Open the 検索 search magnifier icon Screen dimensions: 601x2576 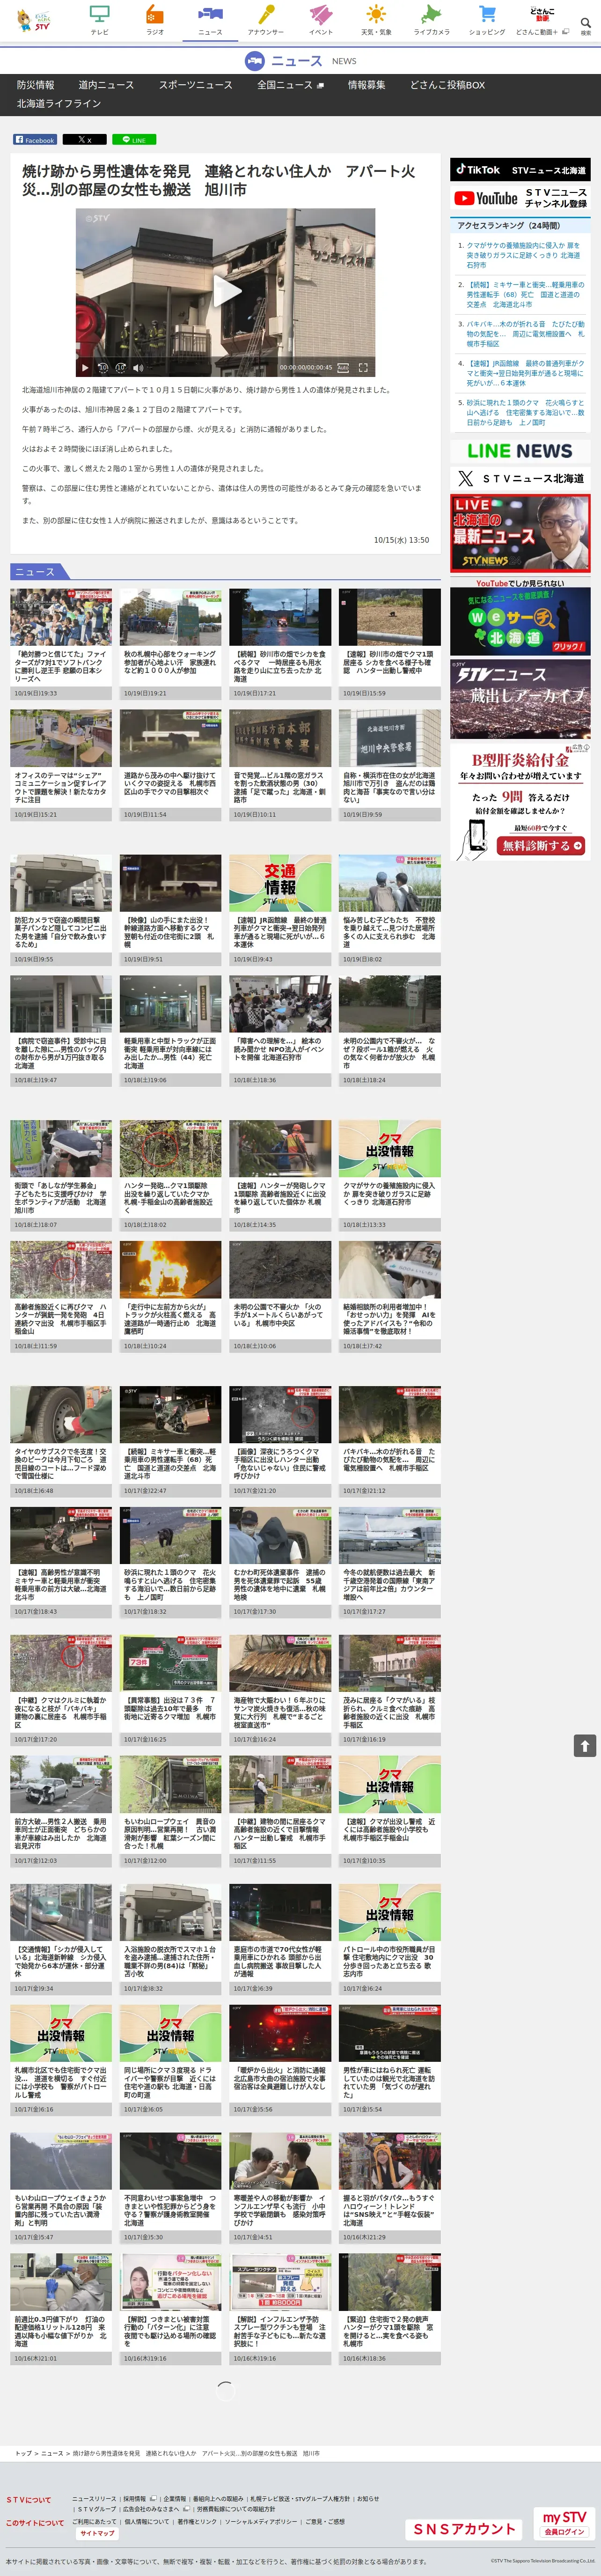[585, 23]
